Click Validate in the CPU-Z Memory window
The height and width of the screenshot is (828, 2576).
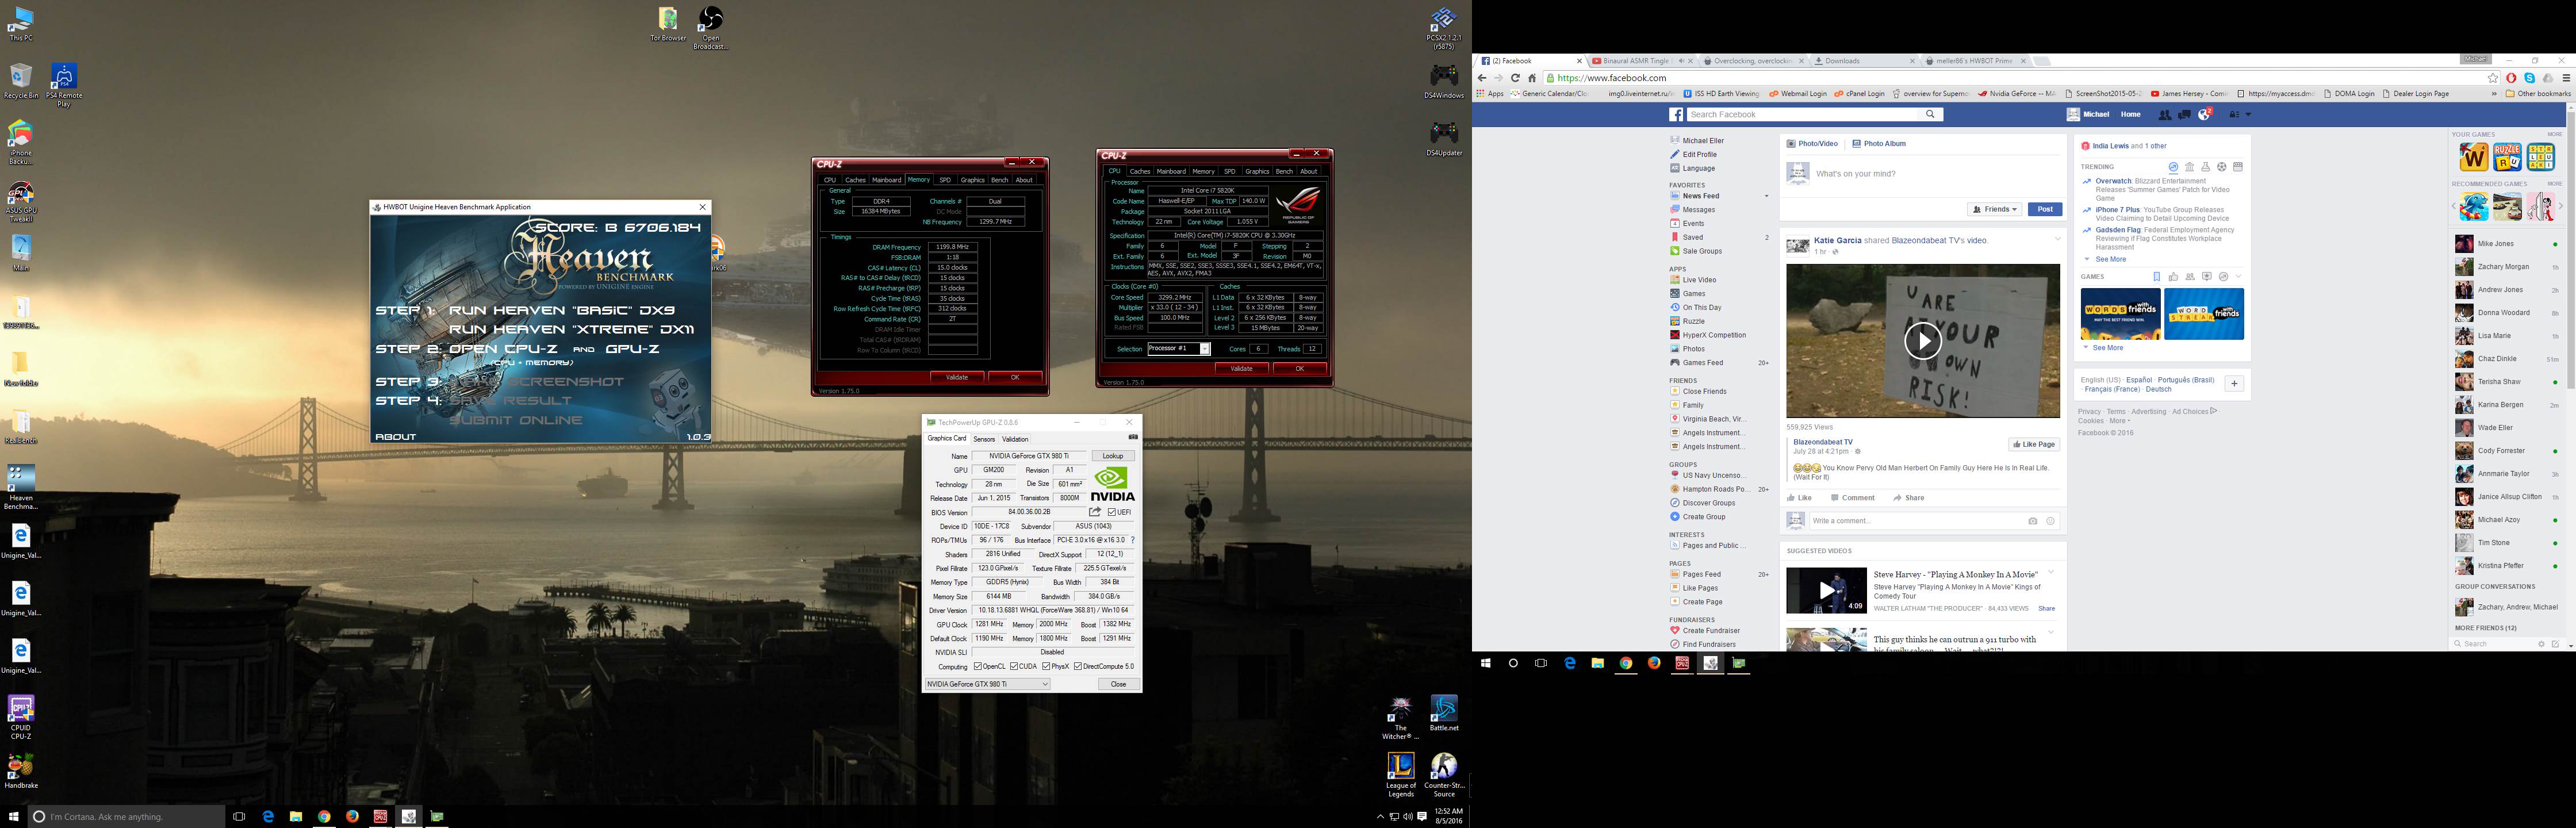click(x=957, y=377)
